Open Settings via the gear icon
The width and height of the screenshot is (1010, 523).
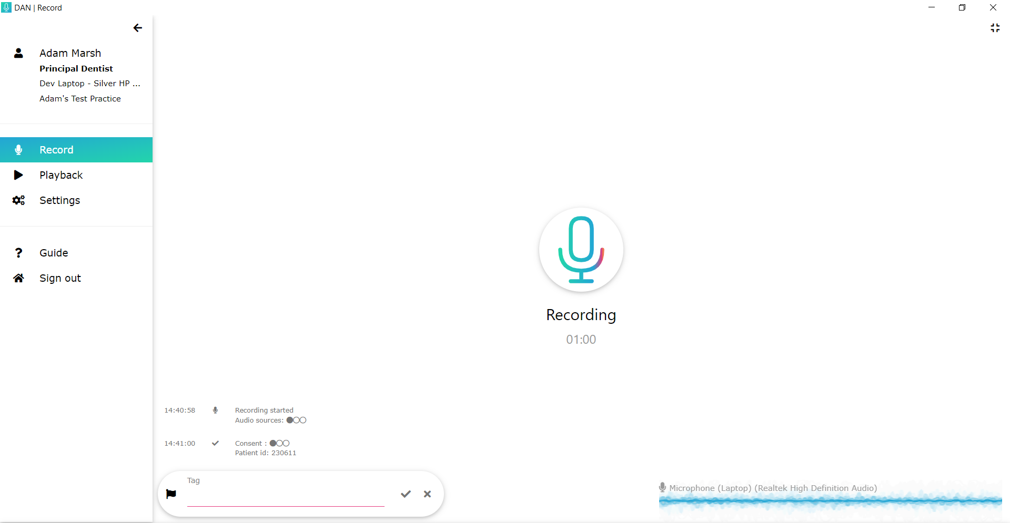(x=18, y=200)
